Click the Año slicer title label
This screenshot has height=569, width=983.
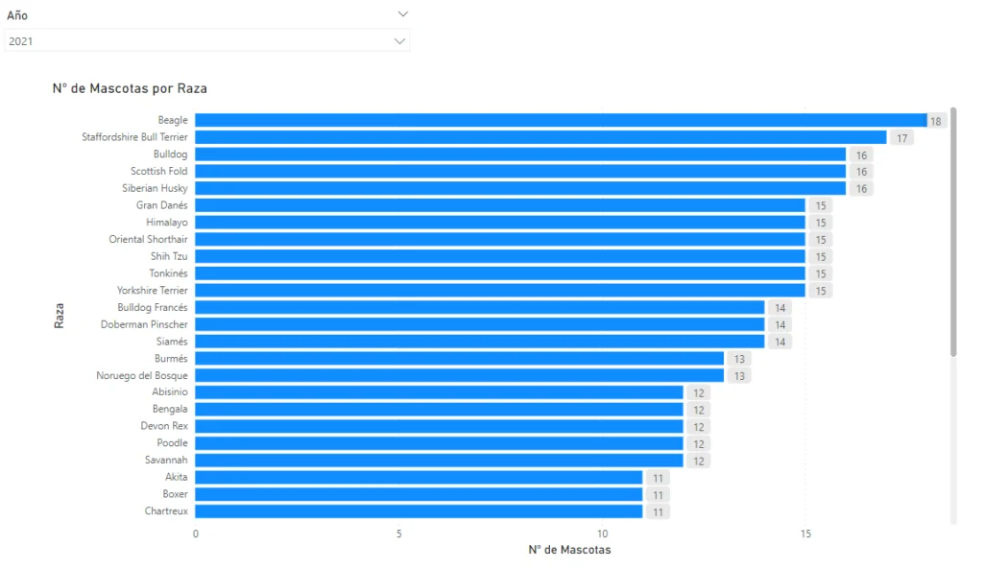click(17, 15)
